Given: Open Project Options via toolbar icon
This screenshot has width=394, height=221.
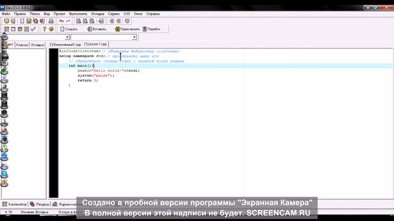Looking at the screenshot, I should [x=127, y=21].
